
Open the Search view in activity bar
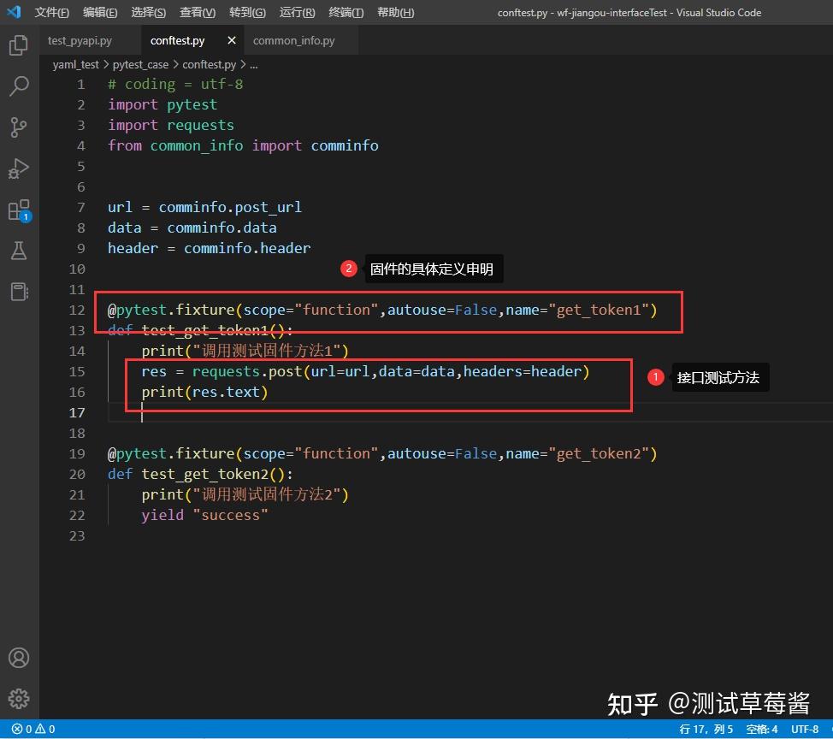click(19, 86)
